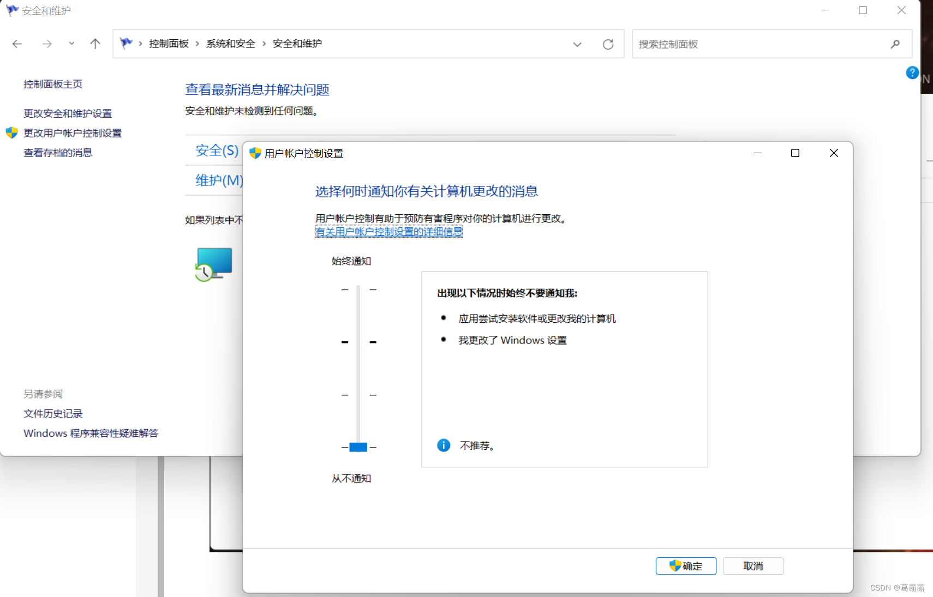Click the flag icon in address bar
Viewport: 933px width, 597px height.
coord(126,43)
